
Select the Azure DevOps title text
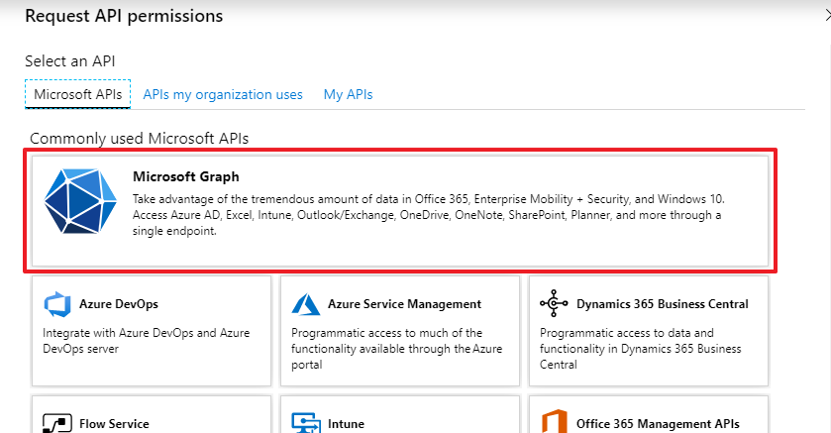pos(119,304)
